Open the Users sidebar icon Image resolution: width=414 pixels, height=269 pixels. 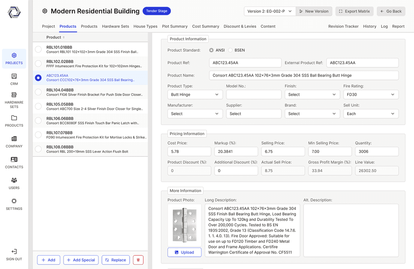(x=14, y=180)
